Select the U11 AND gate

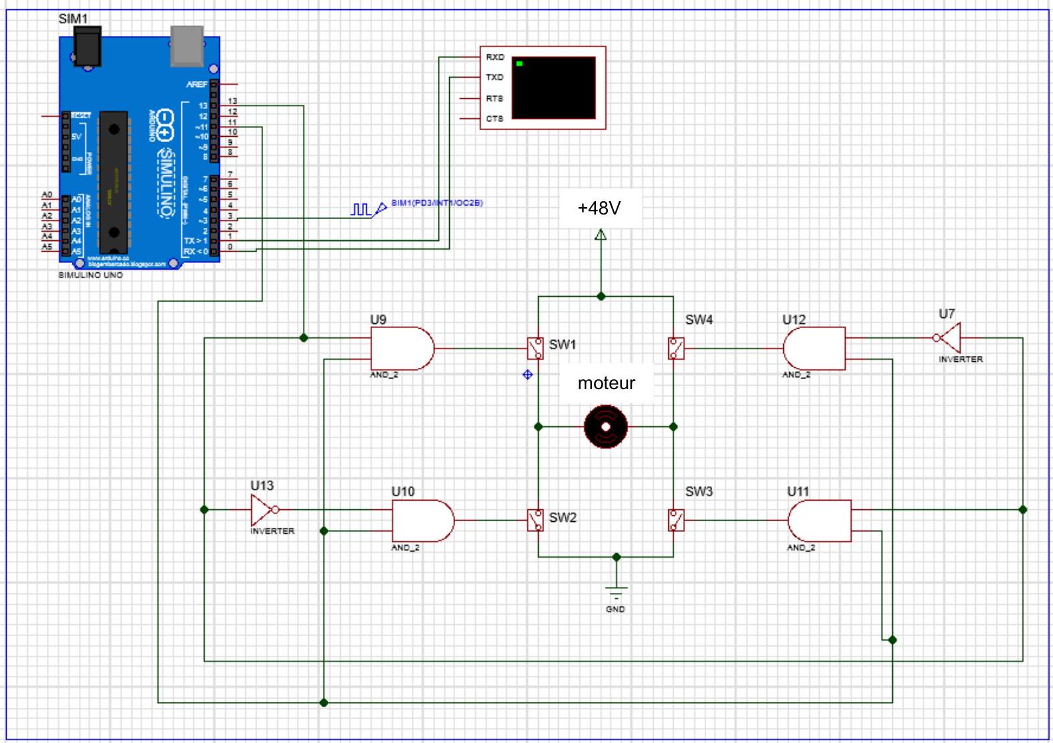pyautogui.click(x=820, y=521)
